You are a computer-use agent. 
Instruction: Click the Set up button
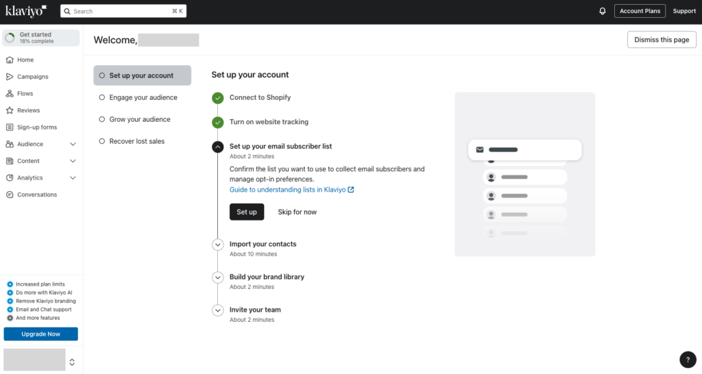247,212
